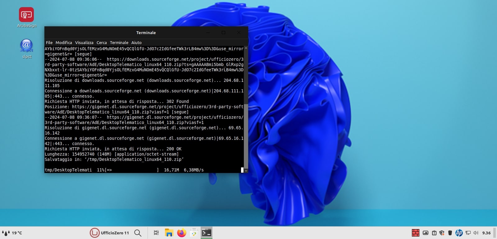
Task: Open the Cerca menu
Action: [x=102, y=43]
